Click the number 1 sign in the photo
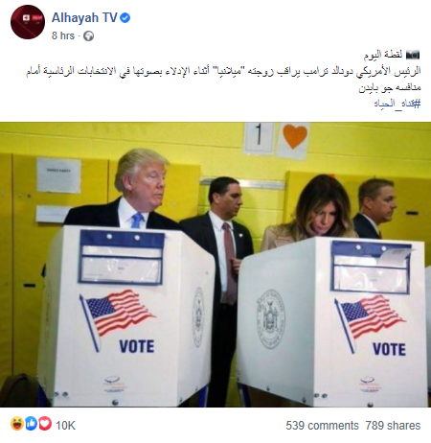The image size is (431, 443). pos(259,138)
